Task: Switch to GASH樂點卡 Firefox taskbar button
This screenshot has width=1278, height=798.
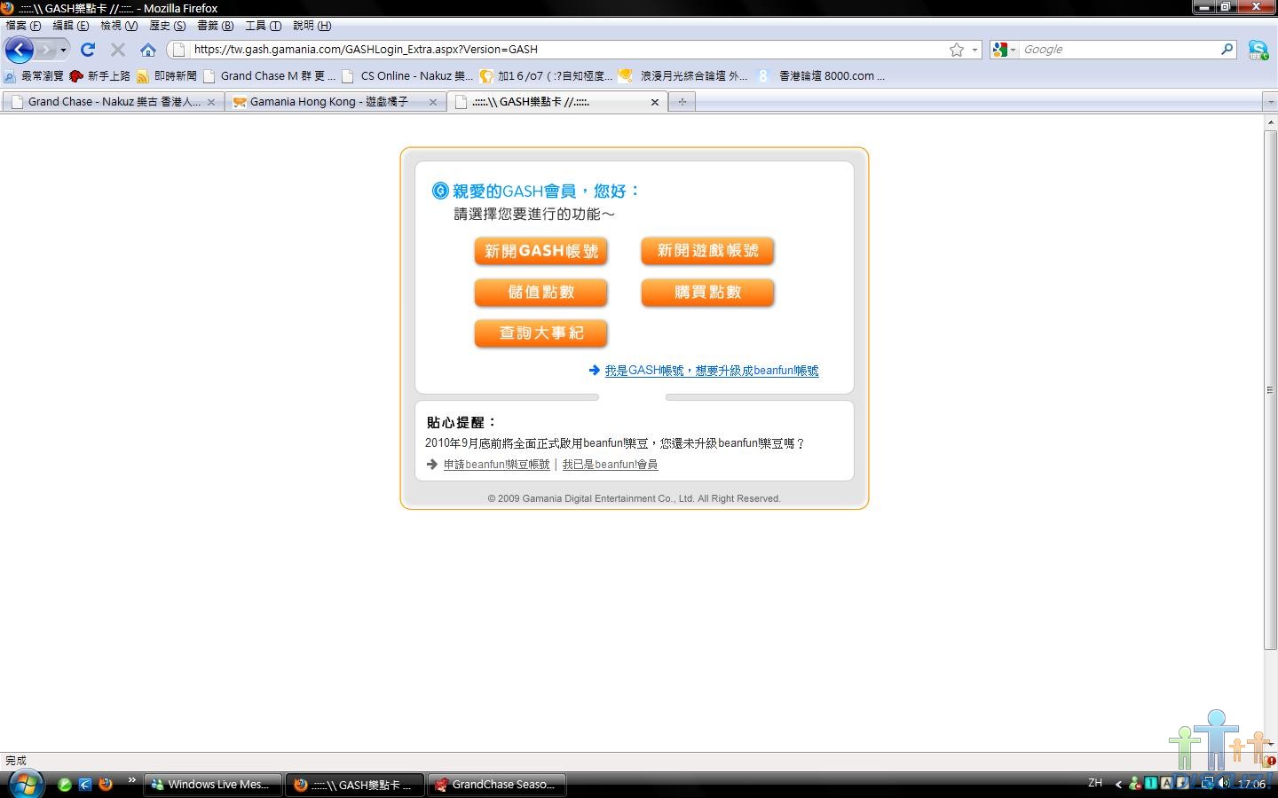Action: tap(355, 785)
